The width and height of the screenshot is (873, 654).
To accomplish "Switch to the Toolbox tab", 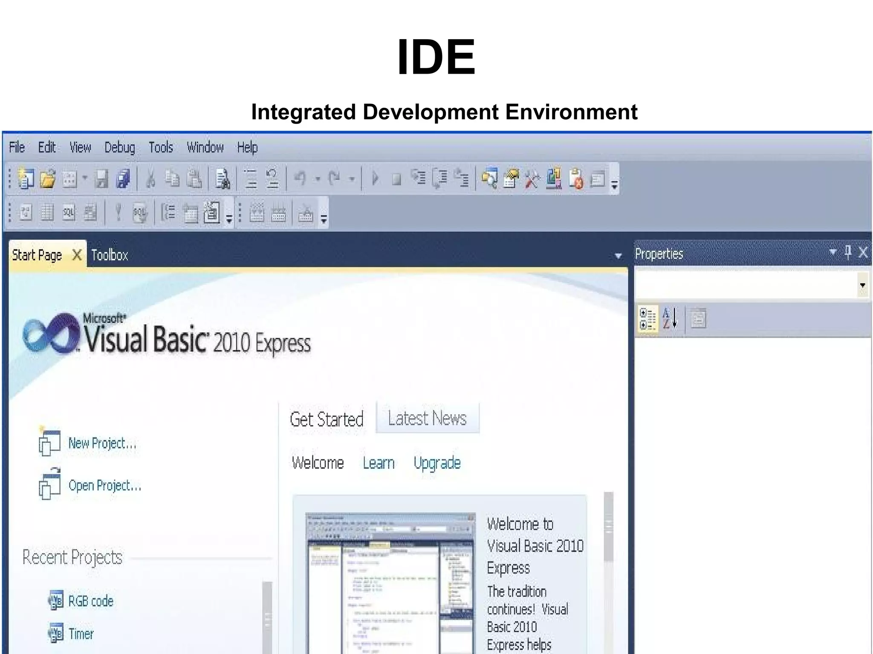I will pyautogui.click(x=110, y=255).
